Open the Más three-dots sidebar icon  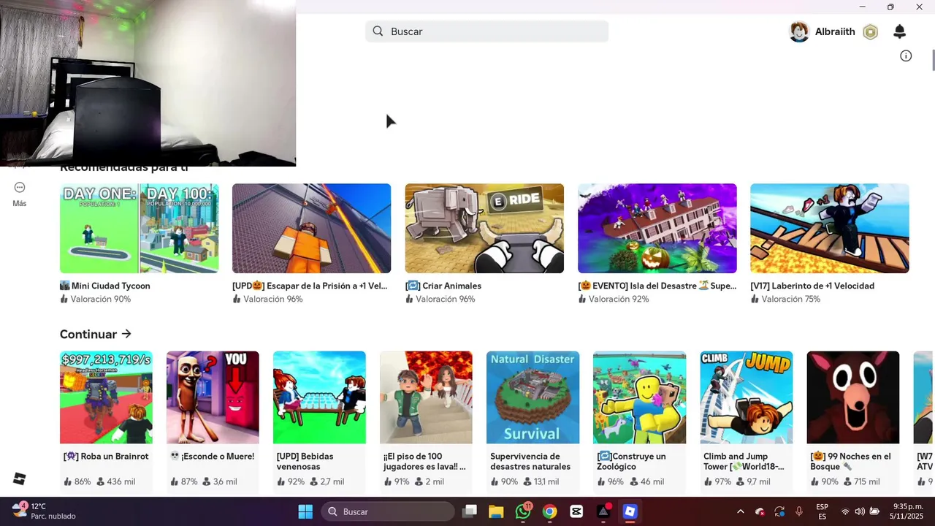(x=20, y=188)
